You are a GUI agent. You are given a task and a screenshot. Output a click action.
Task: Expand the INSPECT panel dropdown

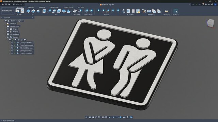pyautogui.click(x=167, y=14)
